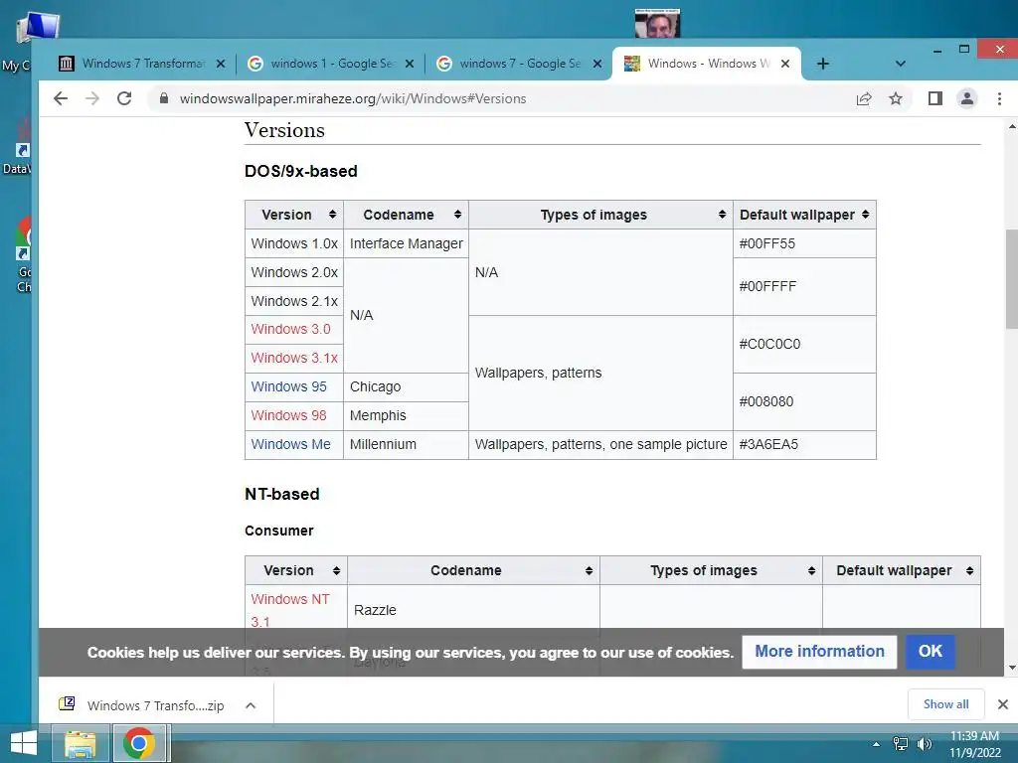
Task: View site info via lock icon
Action: (x=164, y=98)
